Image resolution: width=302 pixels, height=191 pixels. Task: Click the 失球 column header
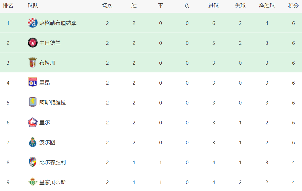[x=240, y=6]
